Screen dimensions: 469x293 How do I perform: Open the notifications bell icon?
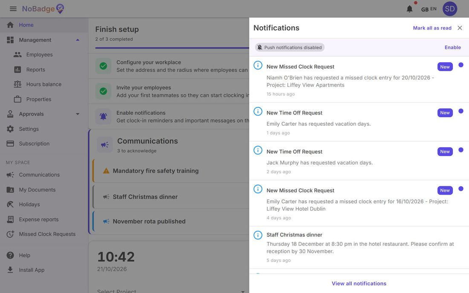pyautogui.click(x=409, y=9)
